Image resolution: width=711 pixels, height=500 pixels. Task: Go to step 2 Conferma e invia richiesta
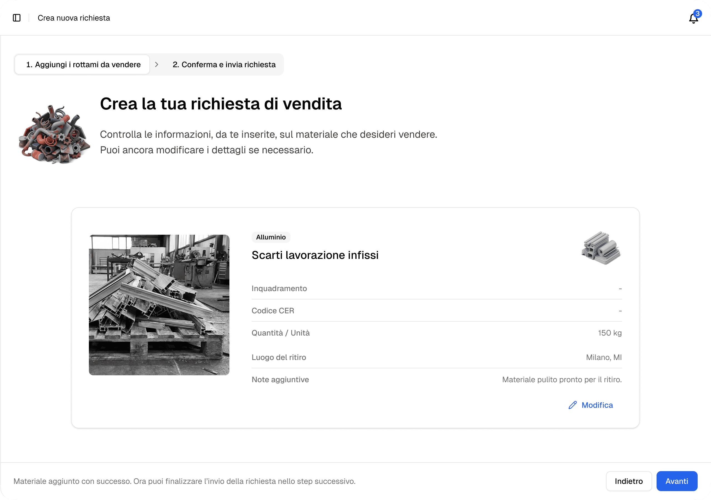tap(224, 64)
